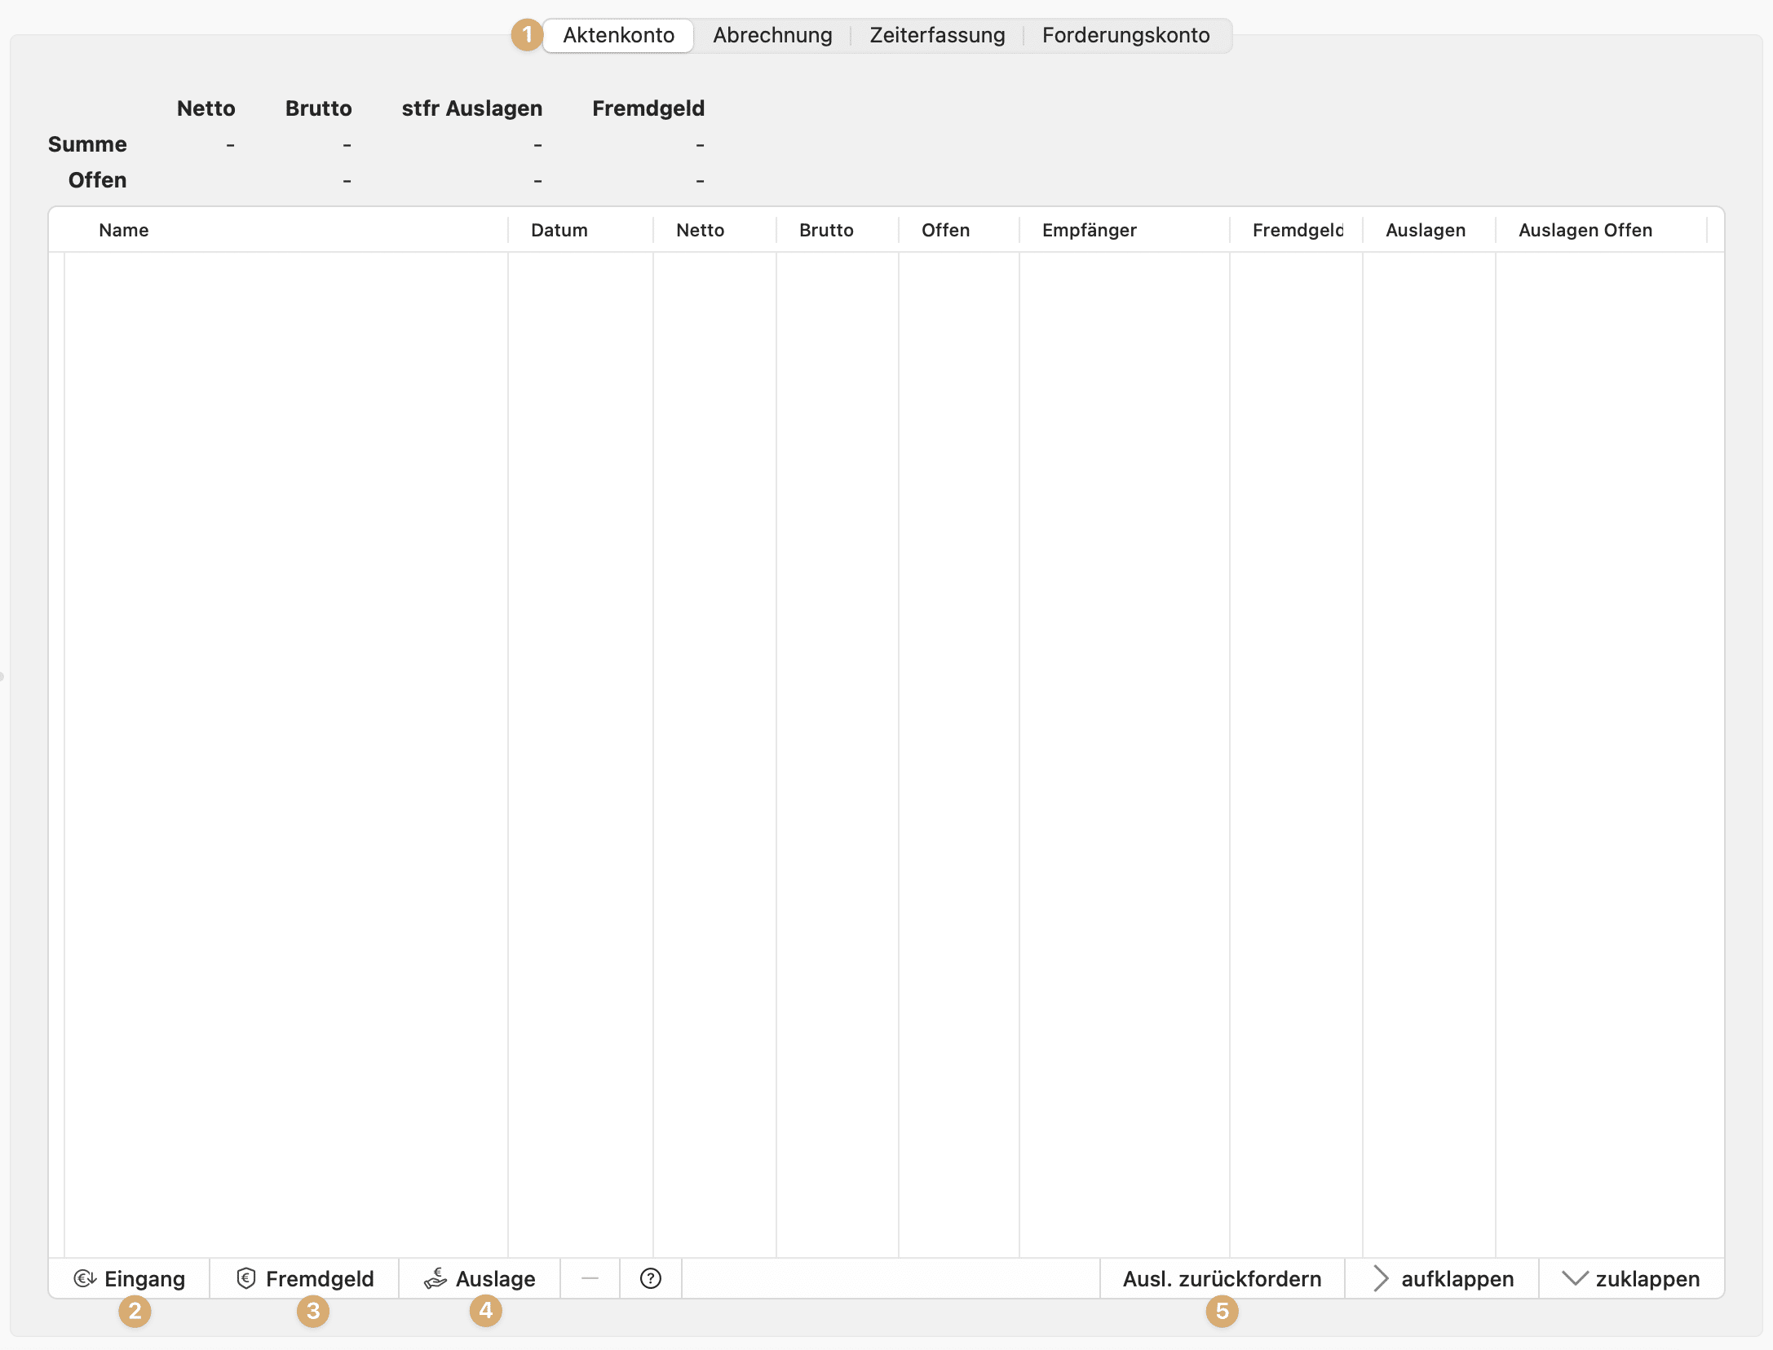Viewport: 1773px width, 1350px height.
Task: Expand all rows with aufklappen
Action: click(1457, 1278)
